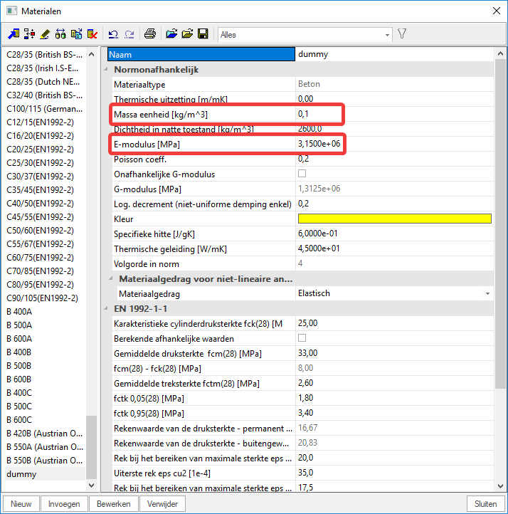Click the filter funnel icon
Image resolution: width=508 pixels, height=514 pixels.
tap(402, 34)
